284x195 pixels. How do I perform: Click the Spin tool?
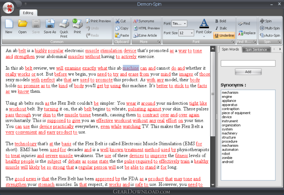click(266, 21)
